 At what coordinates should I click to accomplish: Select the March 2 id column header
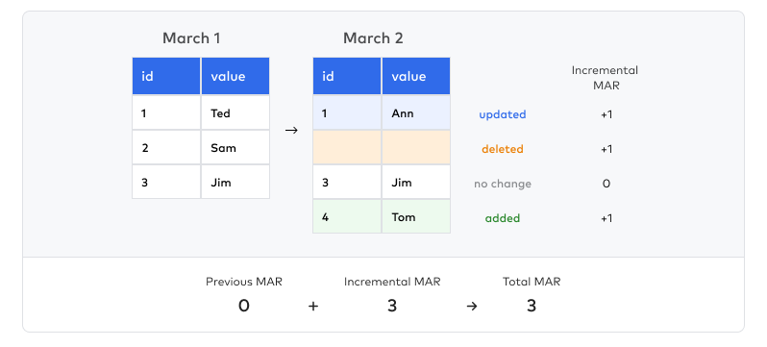[x=347, y=76]
